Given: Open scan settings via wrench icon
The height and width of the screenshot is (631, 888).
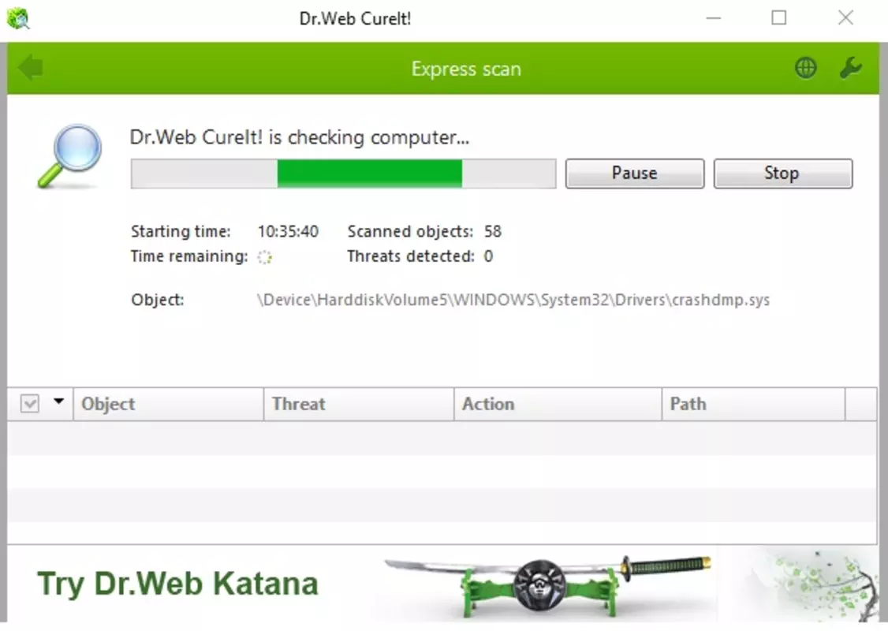Looking at the screenshot, I should click(850, 68).
